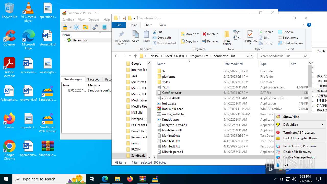The width and height of the screenshot is (327, 184).
Task: Open the Open button dropdown arrow
Action: [x=273, y=32]
